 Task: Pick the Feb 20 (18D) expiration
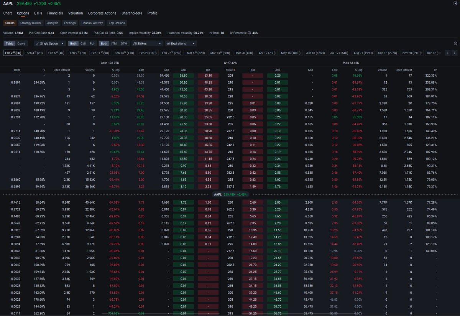pyautogui.click(x=148, y=53)
